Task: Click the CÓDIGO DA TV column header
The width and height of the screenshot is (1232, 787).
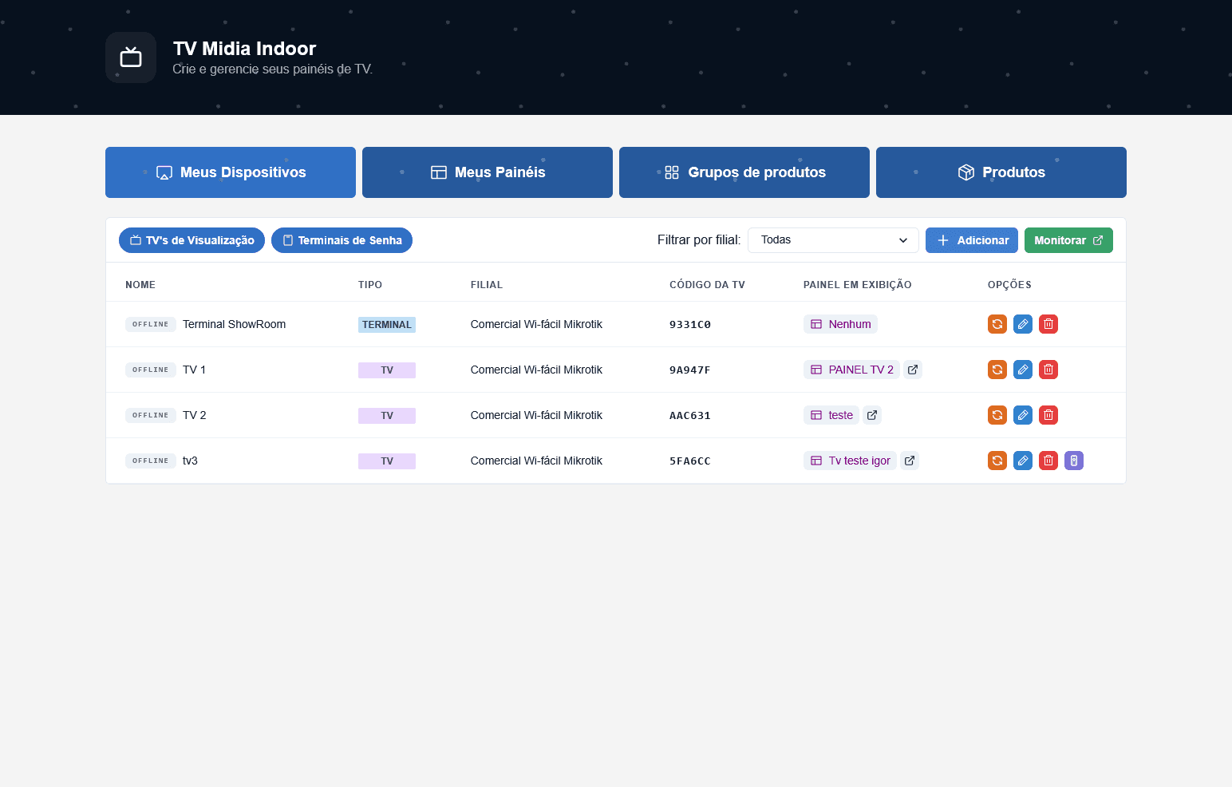Action: [x=707, y=285]
